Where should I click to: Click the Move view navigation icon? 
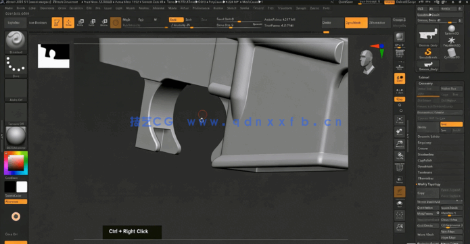click(x=400, y=132)
